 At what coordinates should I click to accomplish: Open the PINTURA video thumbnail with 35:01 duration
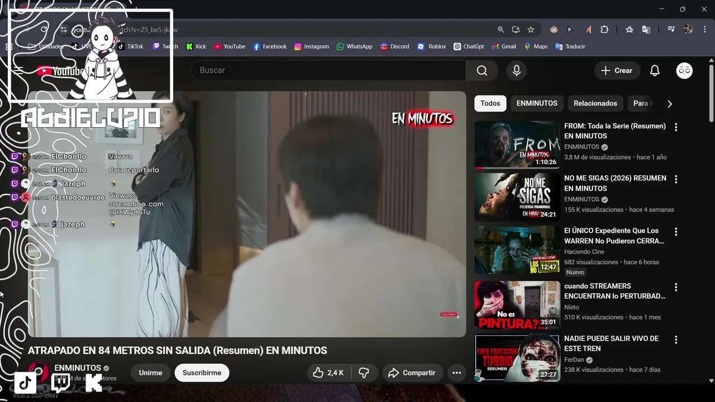pos(517,305)
